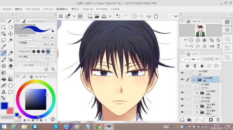Rotate canvas left in Navigator

pos(191,46)
